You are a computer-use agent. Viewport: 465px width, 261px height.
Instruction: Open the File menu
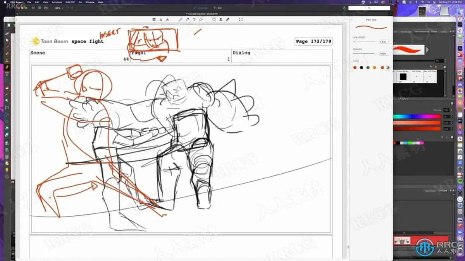click(x=29, y=2)
